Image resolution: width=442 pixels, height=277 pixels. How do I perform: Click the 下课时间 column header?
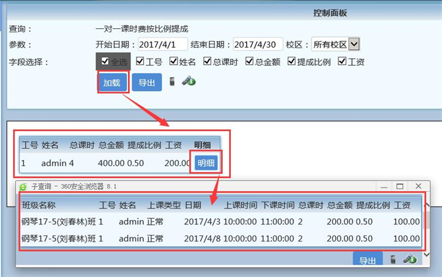pyautogui.click(x=278, y=205)
